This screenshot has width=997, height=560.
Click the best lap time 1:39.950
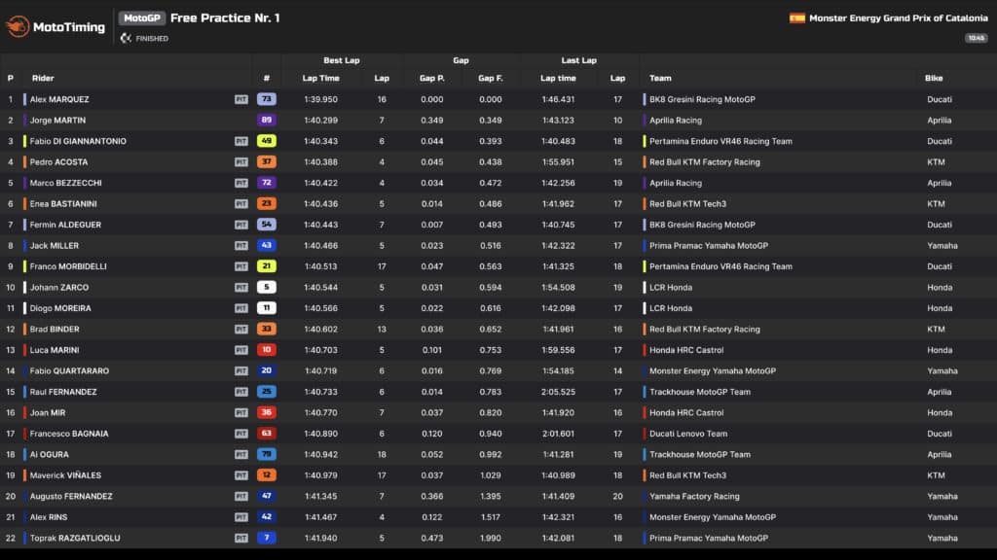[x=320, y=100]
